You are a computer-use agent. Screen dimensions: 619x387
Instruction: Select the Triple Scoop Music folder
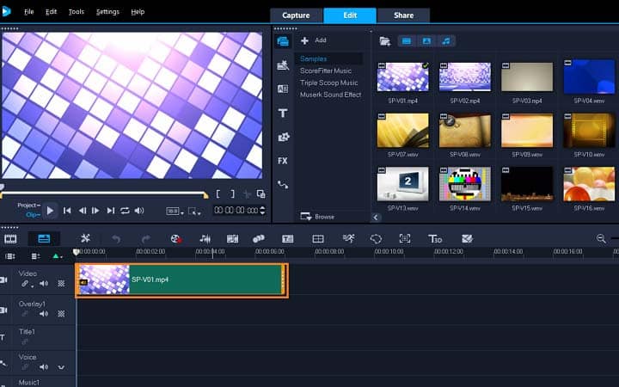coord(328,83)
